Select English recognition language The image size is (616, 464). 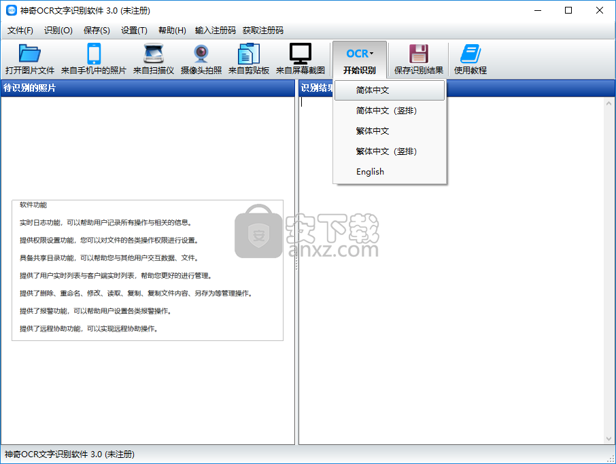pos(390,172)
